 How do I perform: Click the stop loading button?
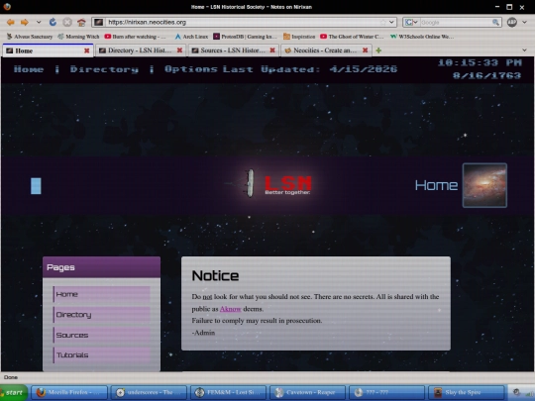(67, 22)
